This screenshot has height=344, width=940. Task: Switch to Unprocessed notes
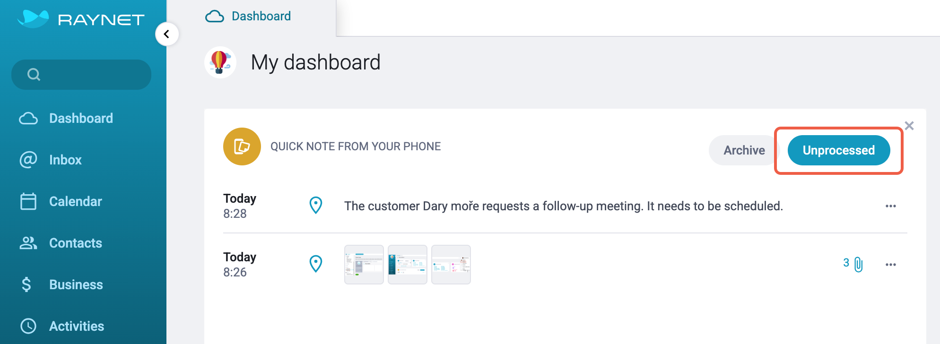click(x=839, y=150)
